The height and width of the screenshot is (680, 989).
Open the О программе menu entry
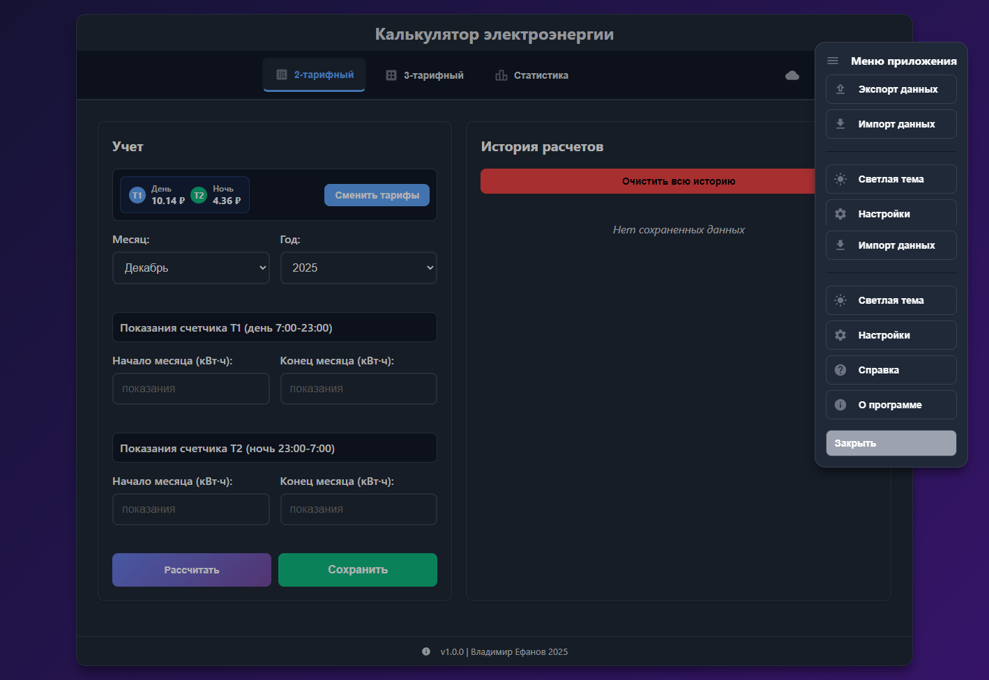tap(891, 405)
